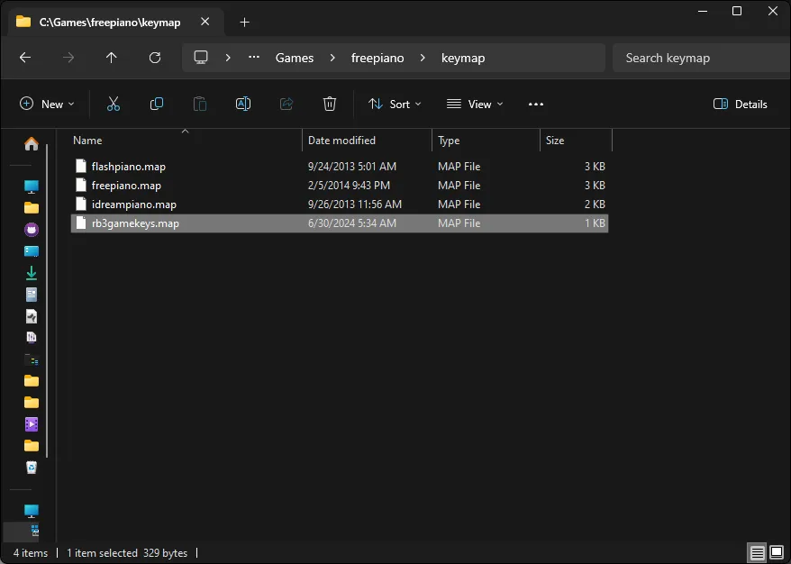791x564 pixels.
Task: Open Downloads from the sidebar arrow icon
Action: pos(32,273)
